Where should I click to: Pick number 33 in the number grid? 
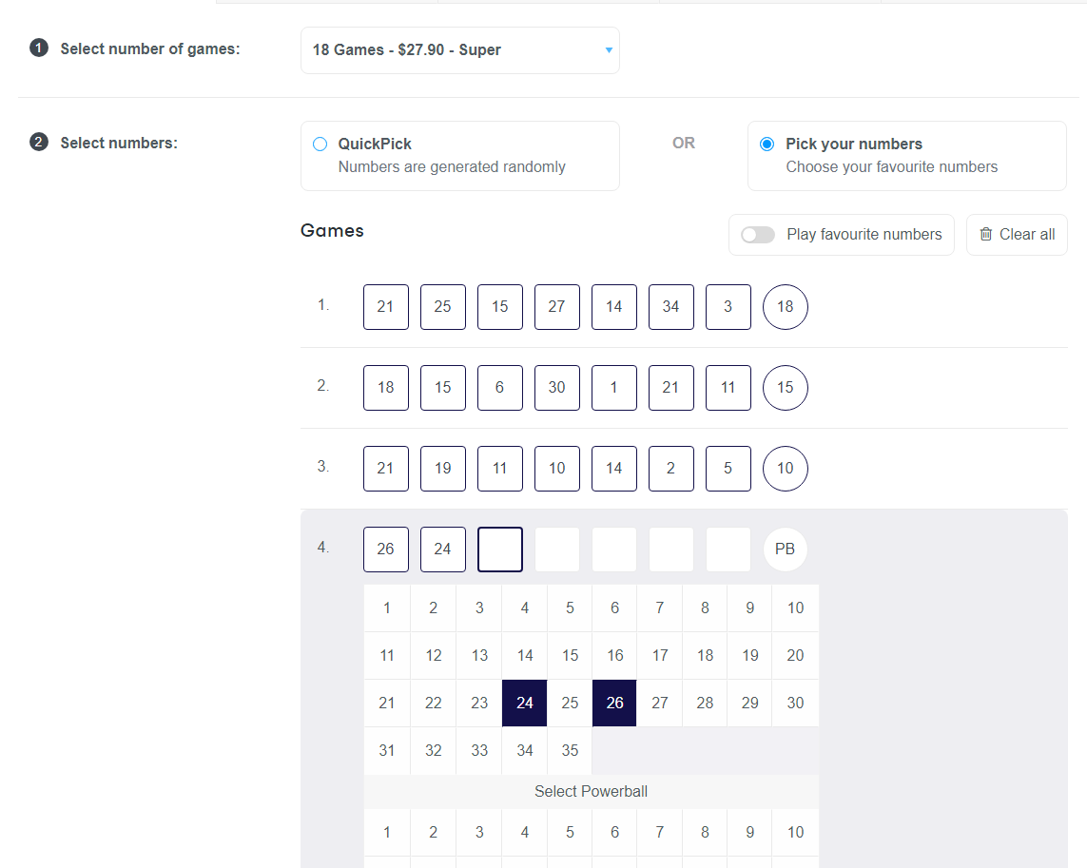[x=479, y=750]
